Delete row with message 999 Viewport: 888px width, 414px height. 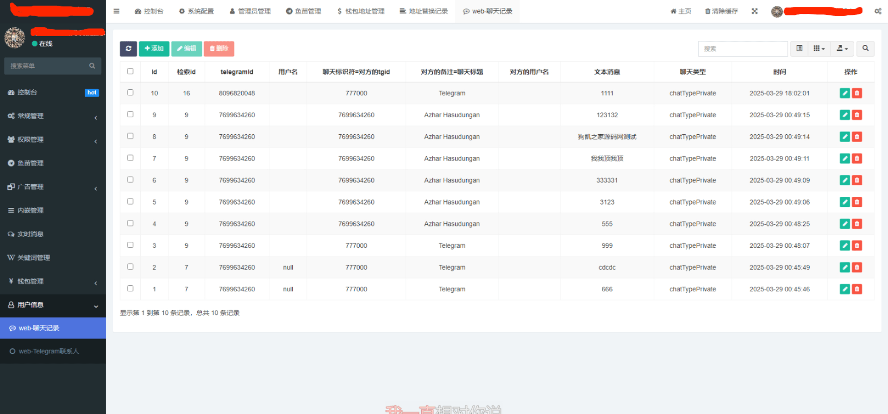[x=857, y=245]
